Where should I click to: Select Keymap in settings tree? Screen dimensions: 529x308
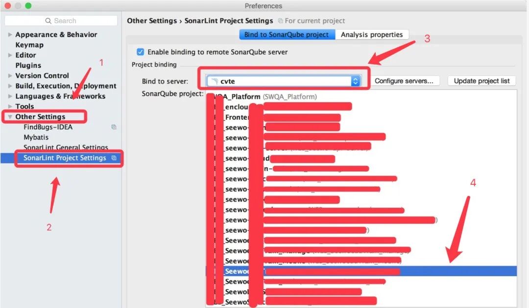click(29, 45)
